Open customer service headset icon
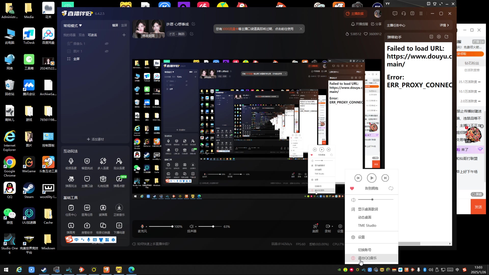 click(x=404, y=13)
